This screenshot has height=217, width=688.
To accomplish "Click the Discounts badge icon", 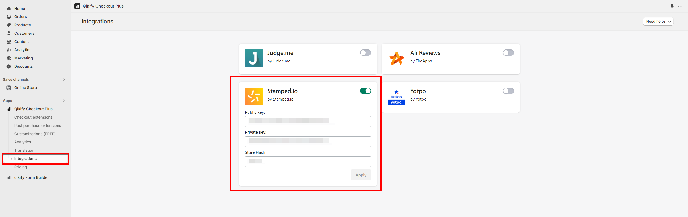I will click(x=9, y=66).
